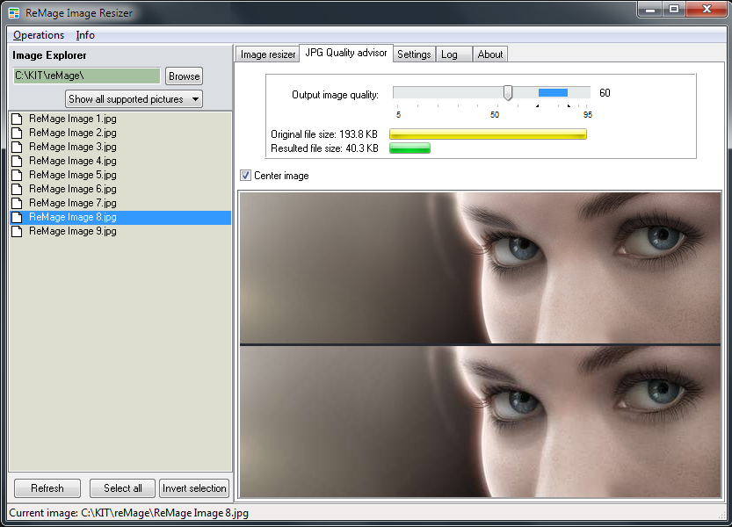Click the icon beside ReMage Image 2.jpg
This screenshot has height=527, width=732.
[17, 132]
